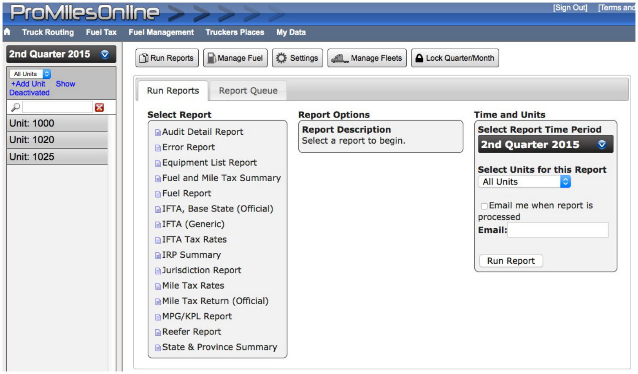Select the MPG/KPL Report entry
This screenshot has width=638, height=374.
tap(197, 316)
